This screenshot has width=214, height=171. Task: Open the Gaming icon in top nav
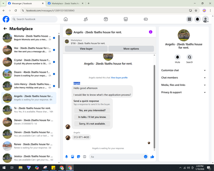(146, 19)
